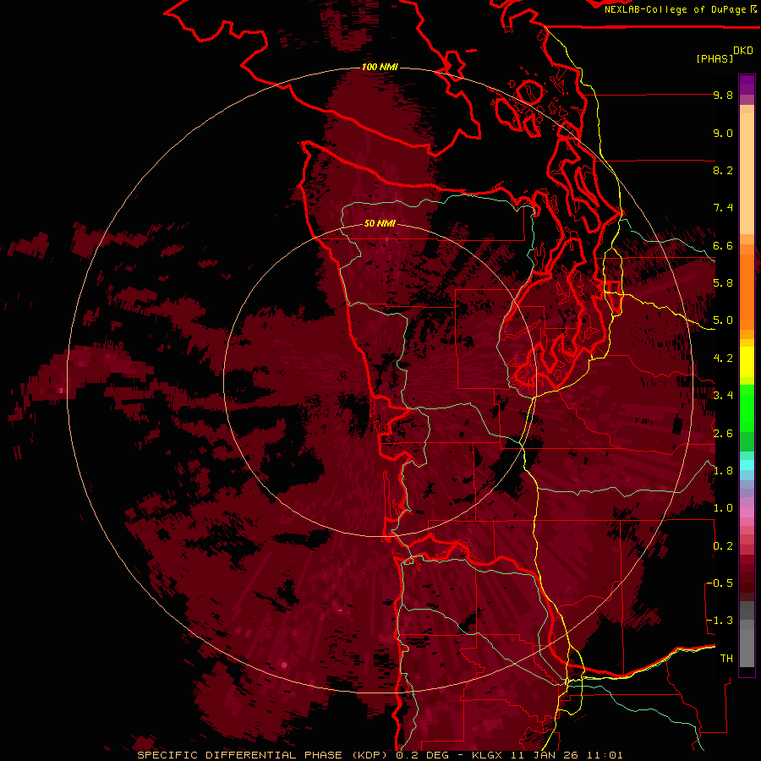Pick the -0.5 scale value
Screen dimensions: 761x761
720,583
